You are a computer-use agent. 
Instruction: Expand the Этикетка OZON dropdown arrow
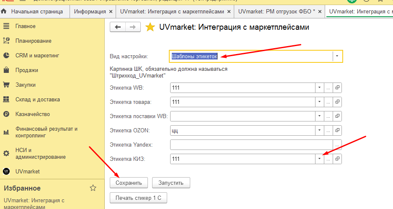point(319,130)
